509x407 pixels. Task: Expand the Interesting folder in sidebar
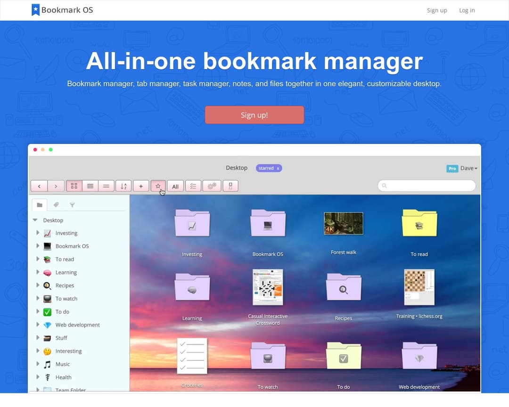click(x=38, y=350)
